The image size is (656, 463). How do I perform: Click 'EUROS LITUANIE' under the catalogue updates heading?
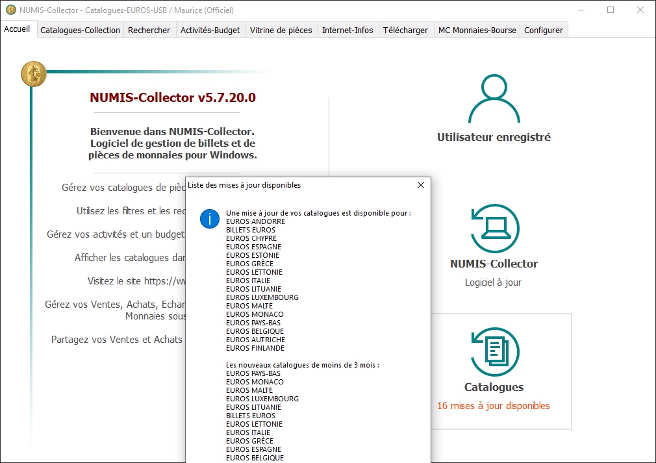click(x=253, y=289)
